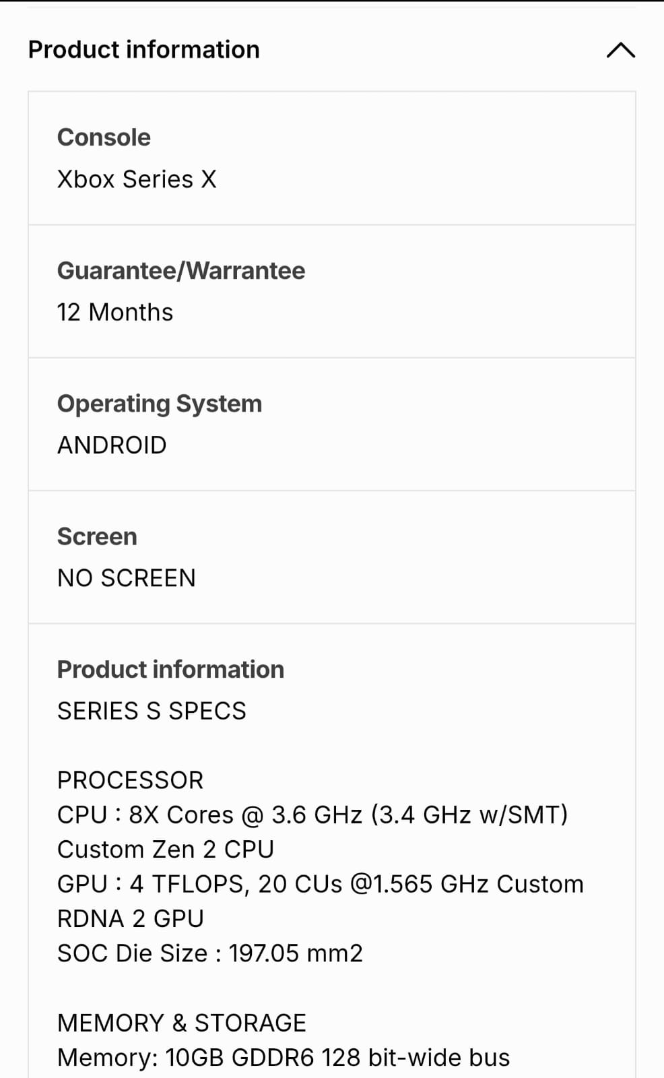Click the CPU 8X Cores spec line

[312, 815]
